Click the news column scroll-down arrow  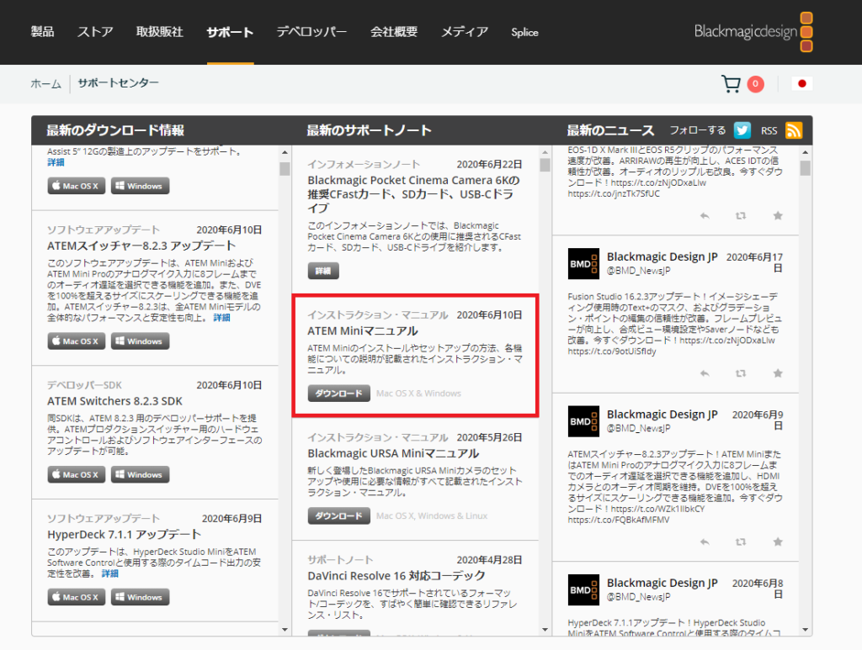(x=805, y=630)
